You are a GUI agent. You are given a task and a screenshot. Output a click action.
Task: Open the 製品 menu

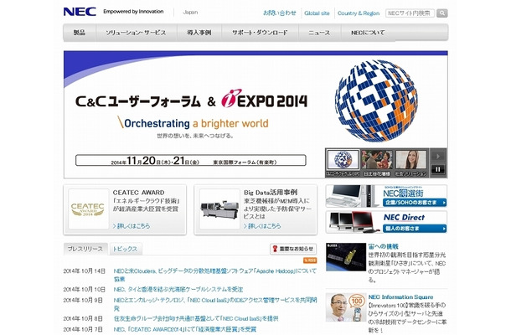coord(80,33)
